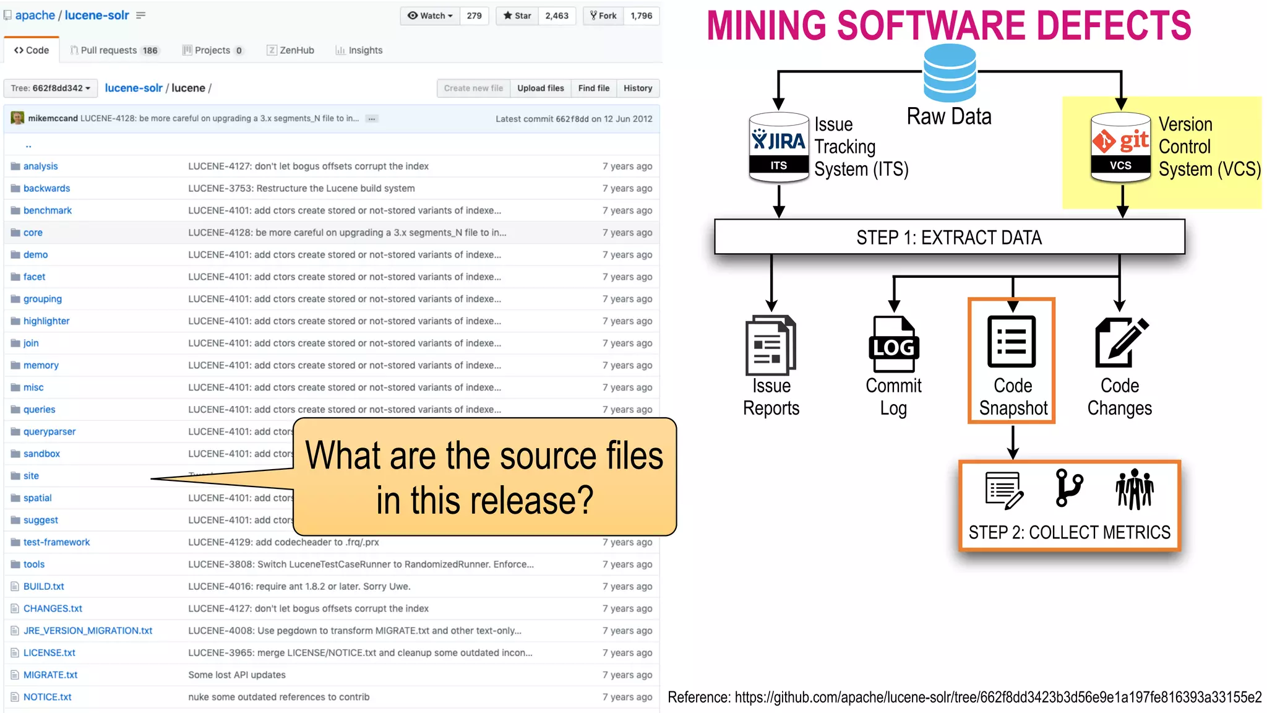Image resolution: width=1267 pixels, height=713 pixels.
Task: Open the apache organization link
Action: 35,15
